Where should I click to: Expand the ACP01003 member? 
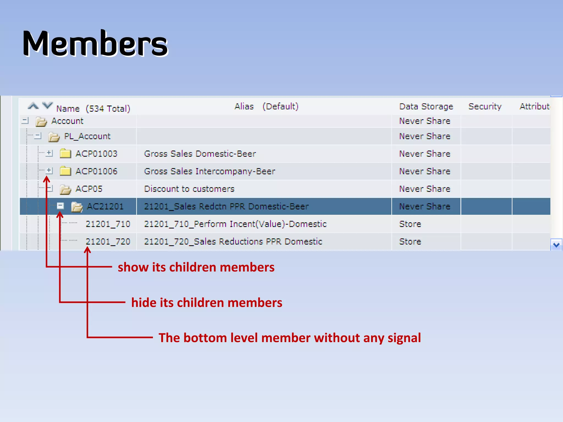tap(49, 153)
